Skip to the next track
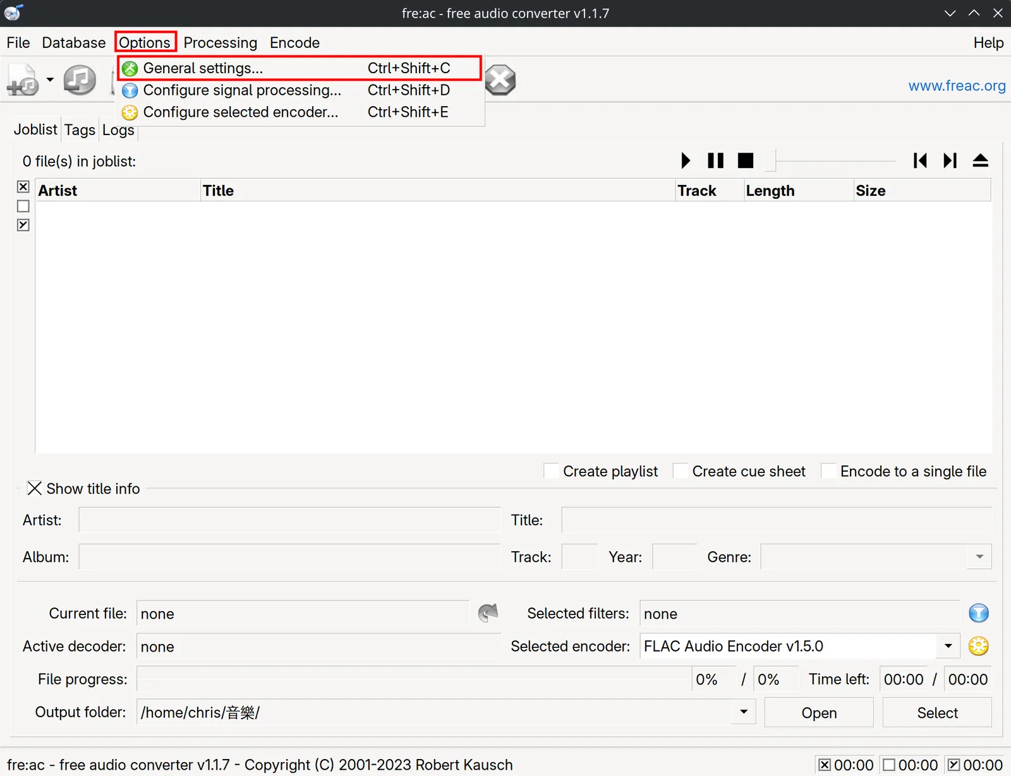Screen dimensions: 1011x776 950,160
